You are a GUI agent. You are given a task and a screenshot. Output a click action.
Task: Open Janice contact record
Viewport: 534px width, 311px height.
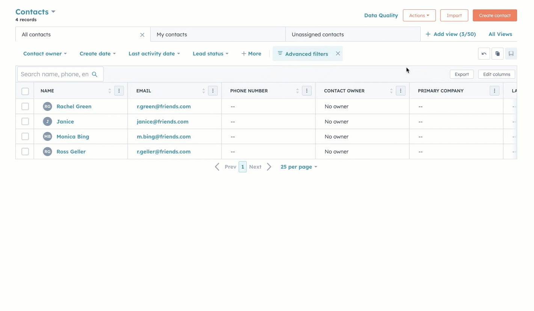point(65,121)
